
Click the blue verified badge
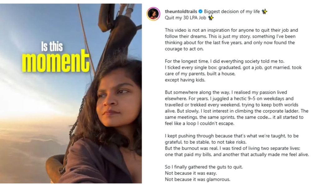tap(200, 12)
